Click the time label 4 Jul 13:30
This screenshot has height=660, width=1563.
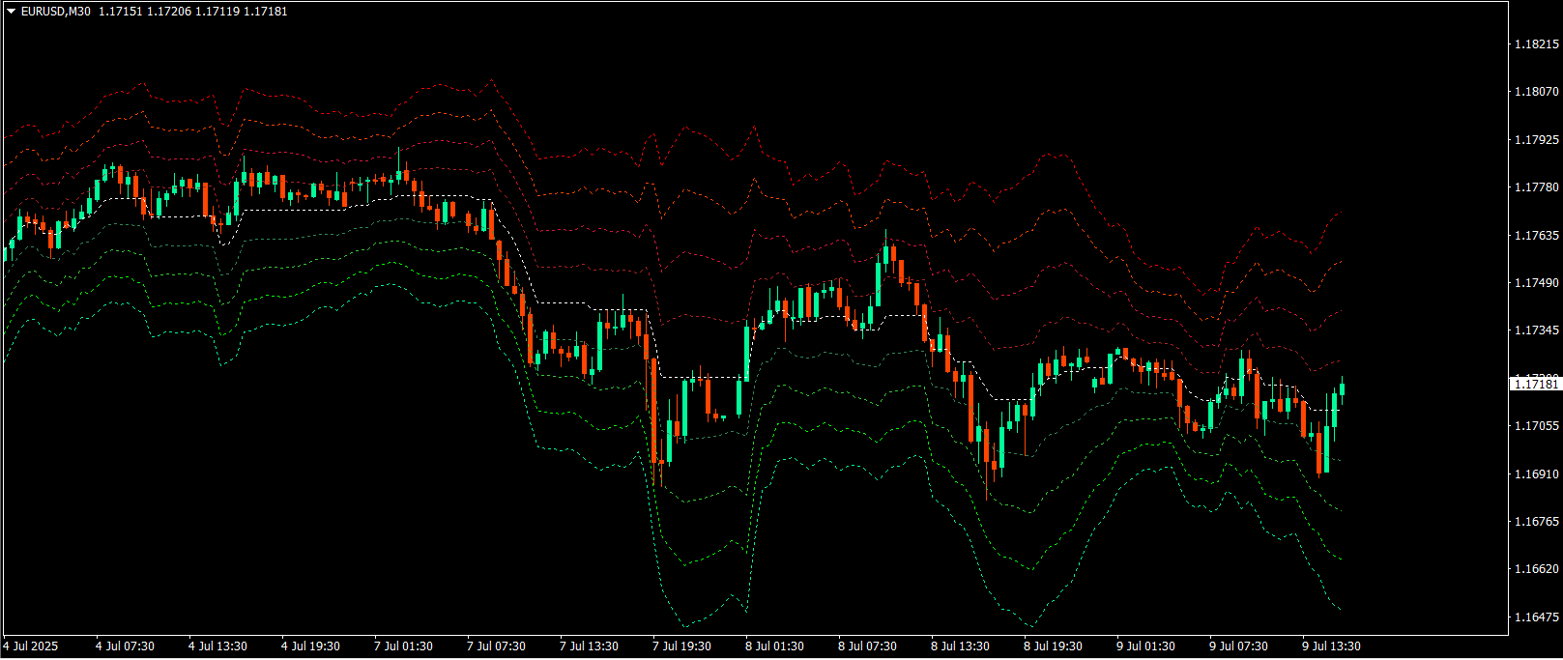point(218,646)
